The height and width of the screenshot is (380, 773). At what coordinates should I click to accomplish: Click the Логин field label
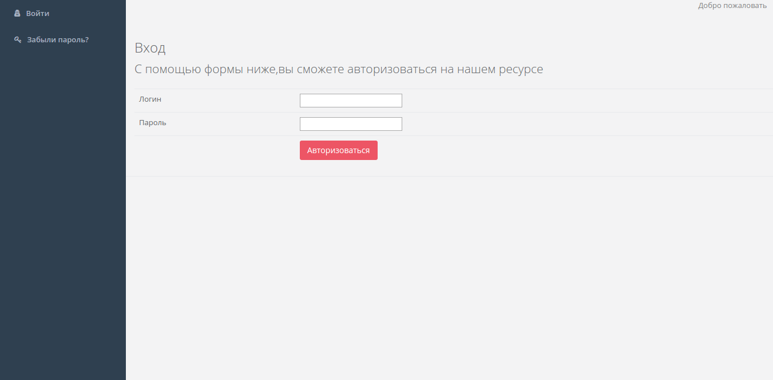point(149,99)
